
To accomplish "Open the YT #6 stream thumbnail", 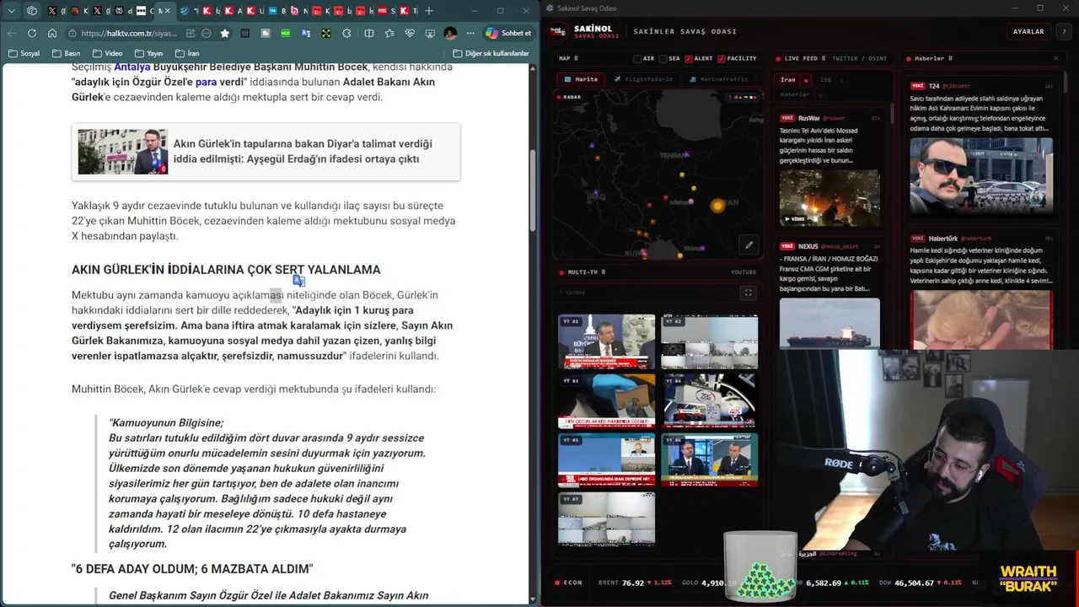I will click(x=709, y=460).
